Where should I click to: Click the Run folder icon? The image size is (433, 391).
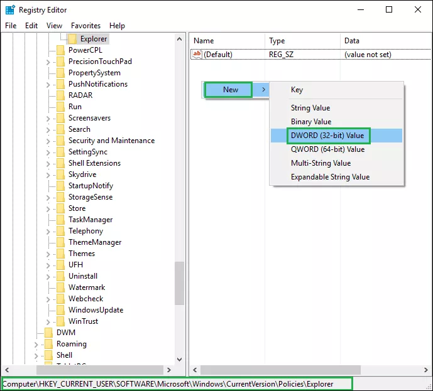tap(60, 107)
